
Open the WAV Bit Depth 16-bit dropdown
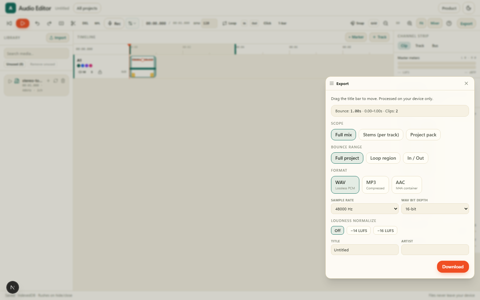[x=435, y=209]
